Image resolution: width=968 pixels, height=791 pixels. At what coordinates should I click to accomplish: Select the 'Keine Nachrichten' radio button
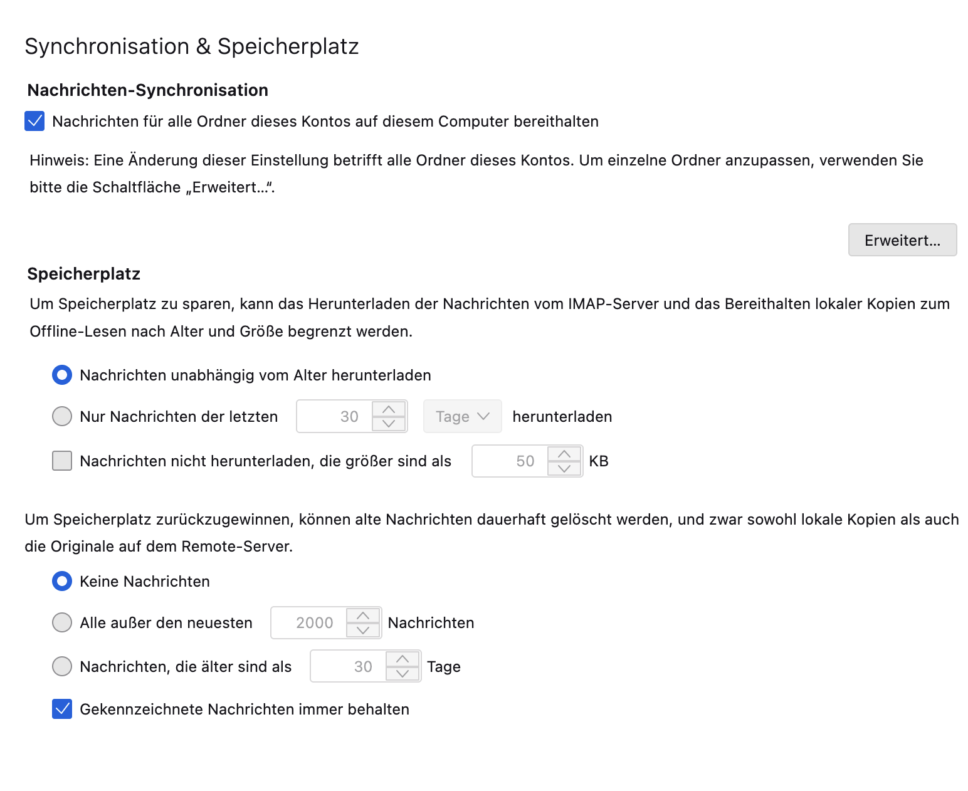click(x=62, y=581)
